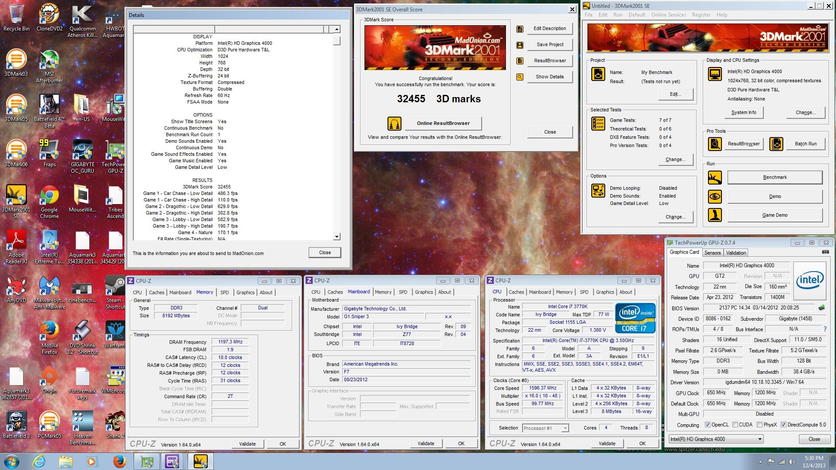This screenshot has height=470, width=836.
Task: Open GIGABYTE OC_GURU shortcut
Action: click(x=82, y=157)
